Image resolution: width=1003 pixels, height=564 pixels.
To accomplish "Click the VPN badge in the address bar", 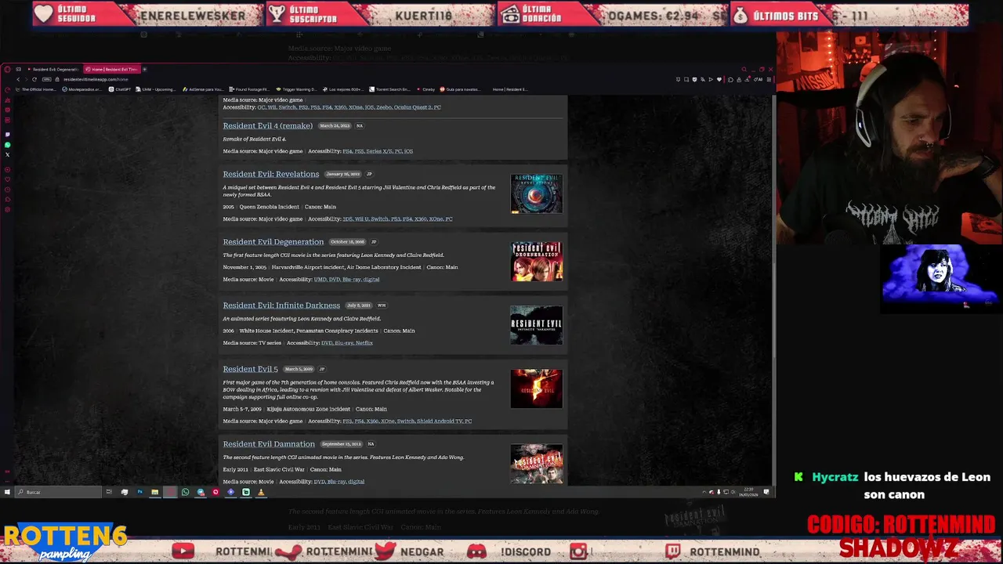I will 47,79.
